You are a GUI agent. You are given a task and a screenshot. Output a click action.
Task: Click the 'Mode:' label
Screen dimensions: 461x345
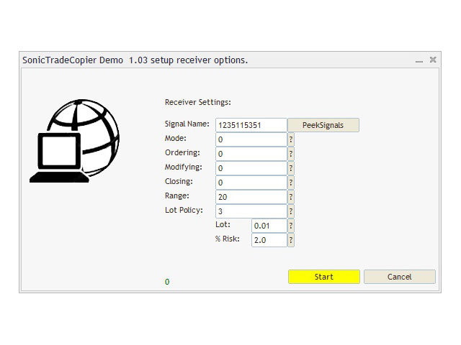tap(176, 138)
